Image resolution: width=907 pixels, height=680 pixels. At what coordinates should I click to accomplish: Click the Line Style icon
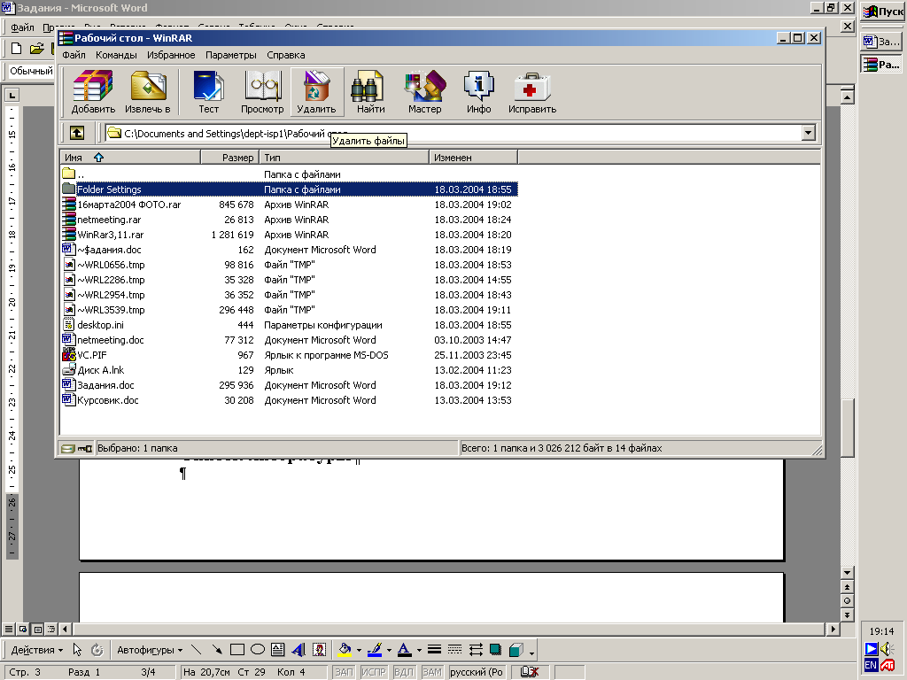tap(434, 650)
